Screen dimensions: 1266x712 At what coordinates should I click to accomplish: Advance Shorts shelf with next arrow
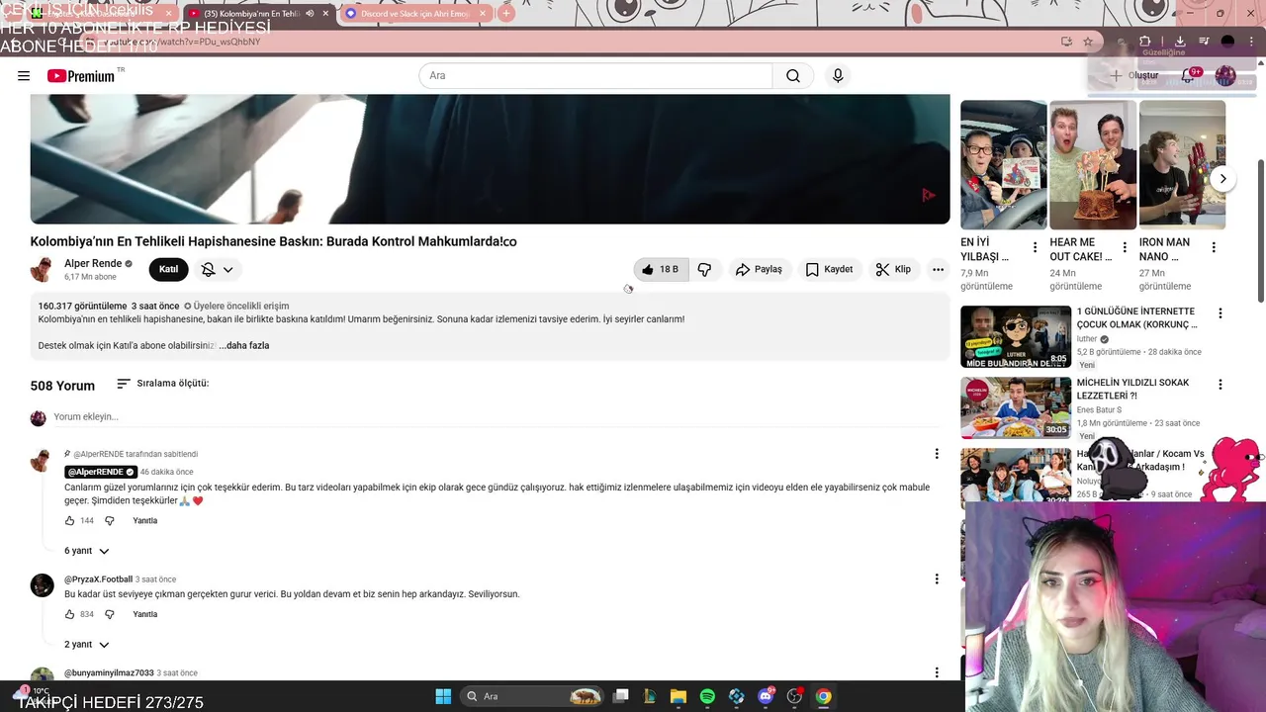coord(1222,179)
